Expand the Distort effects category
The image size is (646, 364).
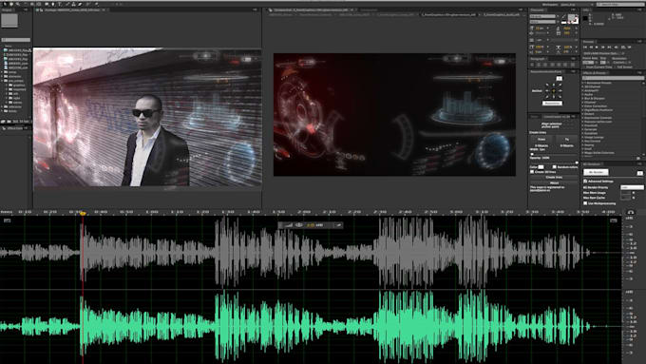[x=583, y=114]
